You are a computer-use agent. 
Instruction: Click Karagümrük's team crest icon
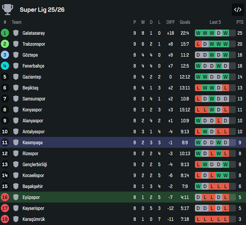16,219
